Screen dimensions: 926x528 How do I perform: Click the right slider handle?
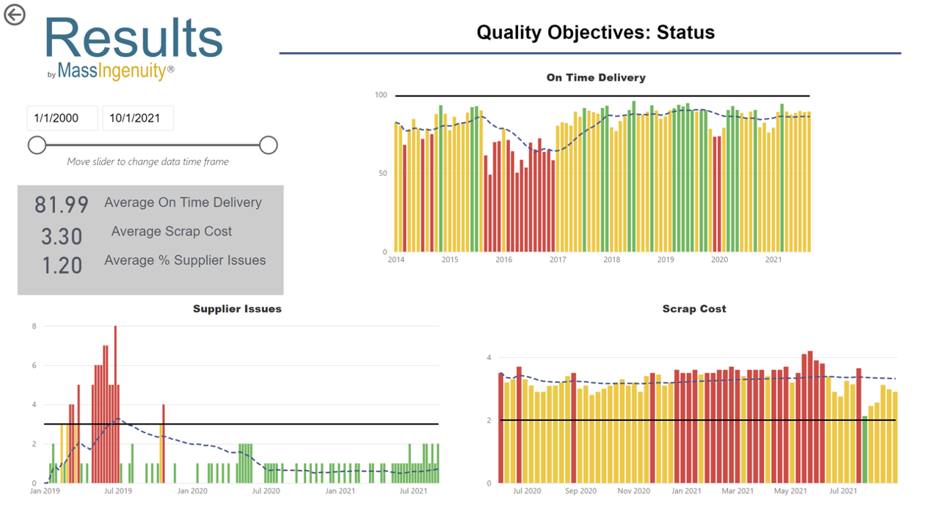click(x=269, y=145)
